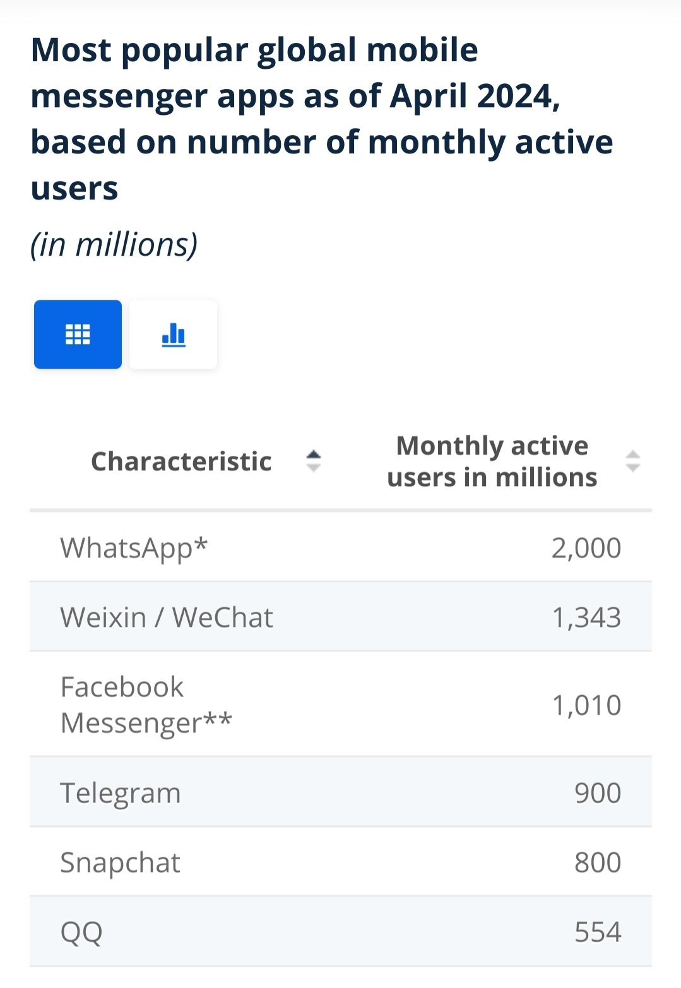Select the Snapchat row label
This screenshot has width=681, height=988.
tap(121, 862)
